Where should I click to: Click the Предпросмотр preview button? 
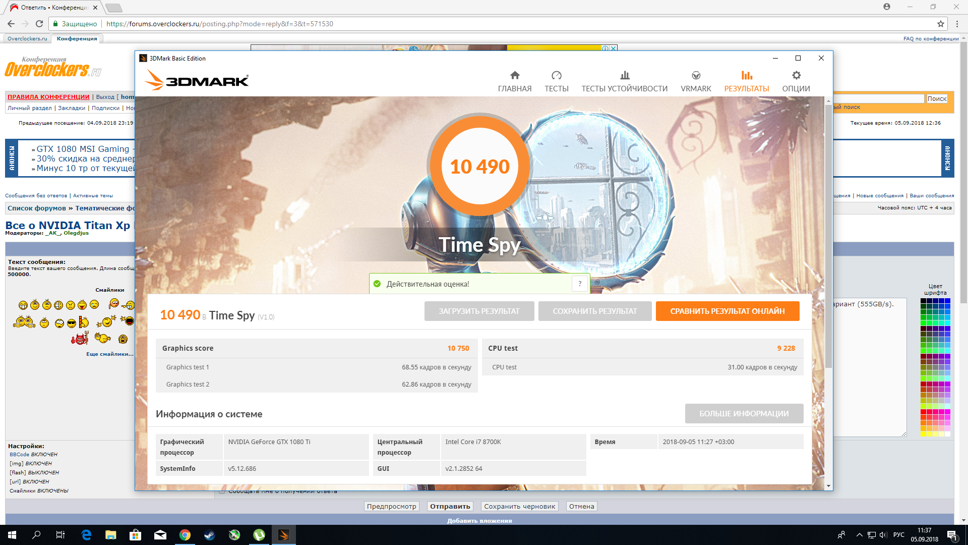pyautogui.click(x=391, y=506)
